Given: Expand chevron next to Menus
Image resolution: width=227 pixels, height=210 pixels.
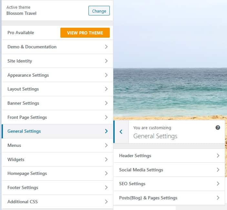Looking at the screenshot, I should coord(106,145).
